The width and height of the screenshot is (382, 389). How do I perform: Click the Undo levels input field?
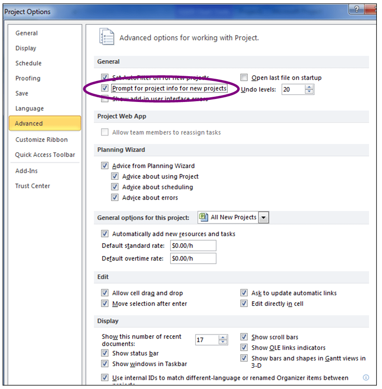coord(294,90)
